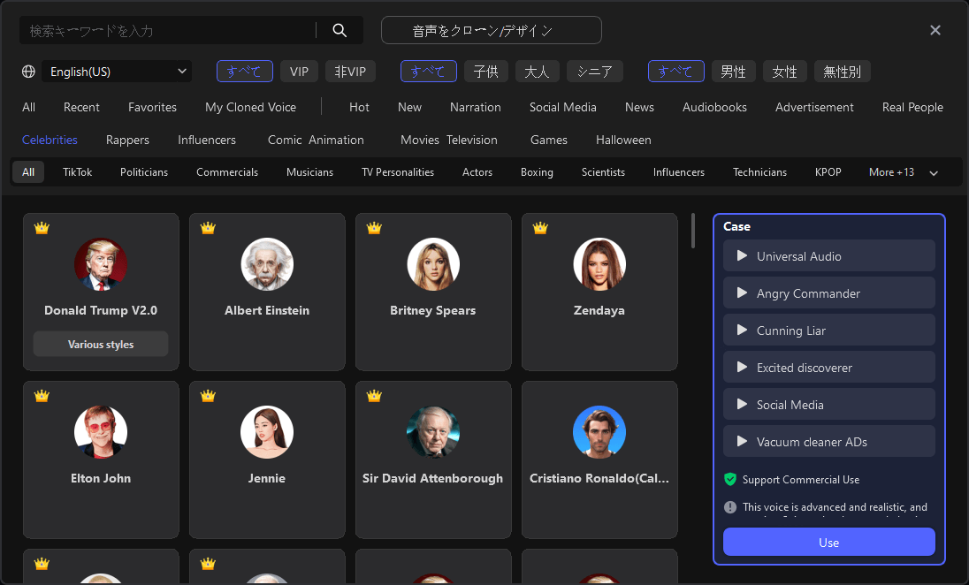Switch to the Advertisement category
Viewport: 969px width, 585px height.
[814, 108]
